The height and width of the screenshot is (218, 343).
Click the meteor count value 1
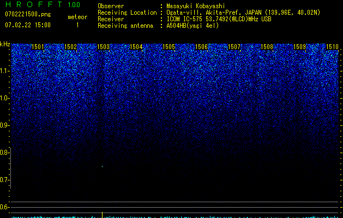pos(77,25)
